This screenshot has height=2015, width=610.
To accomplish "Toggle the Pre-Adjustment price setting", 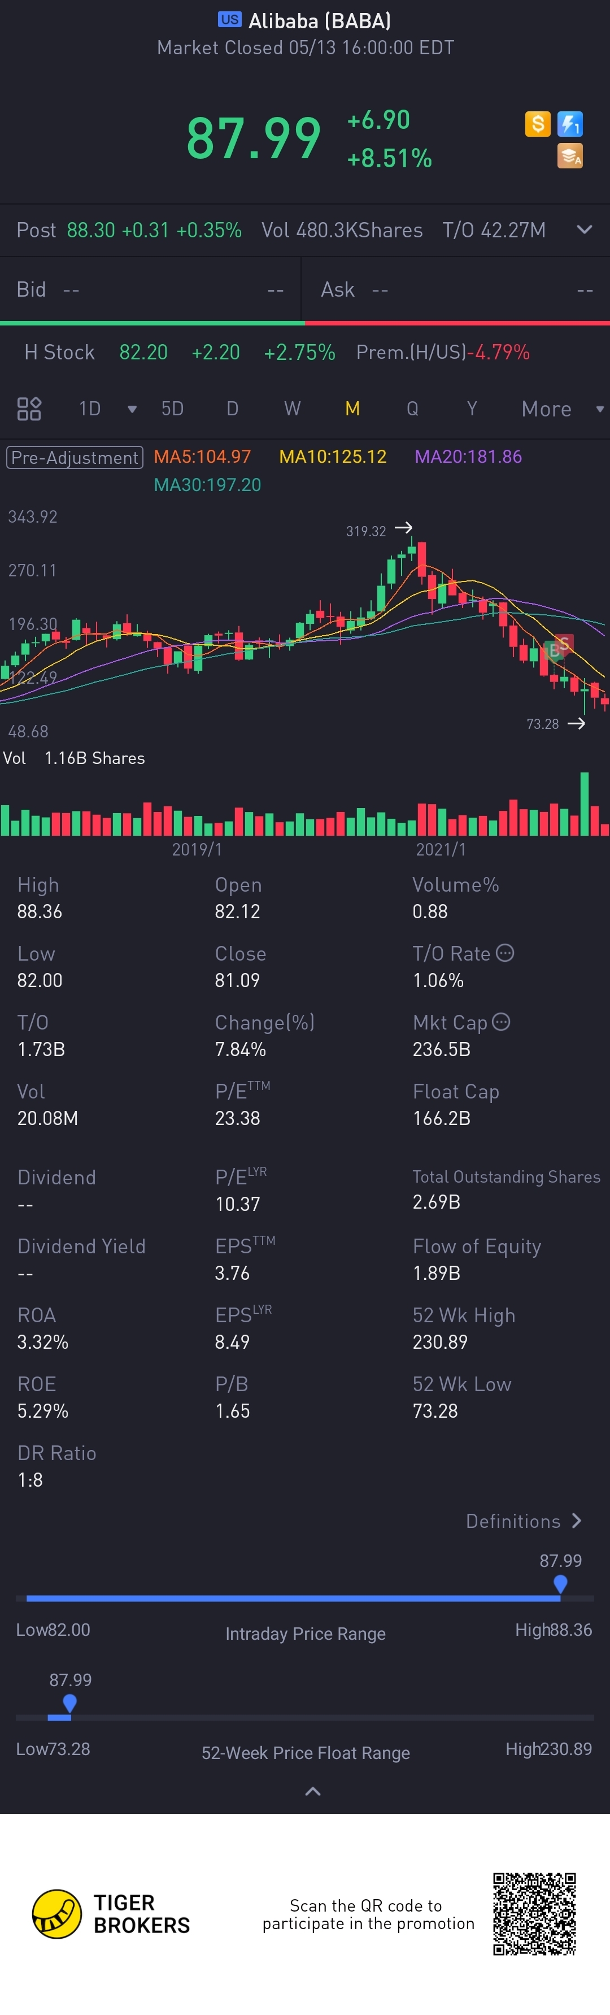I will click(x=75, y=457).
